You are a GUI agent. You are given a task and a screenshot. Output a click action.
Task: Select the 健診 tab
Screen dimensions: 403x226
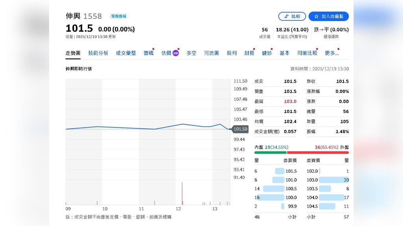tap(267, 53)
